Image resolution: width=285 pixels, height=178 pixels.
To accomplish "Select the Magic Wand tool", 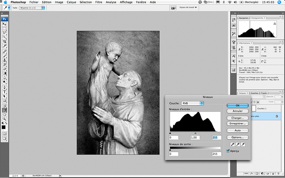I will [4, 37].
